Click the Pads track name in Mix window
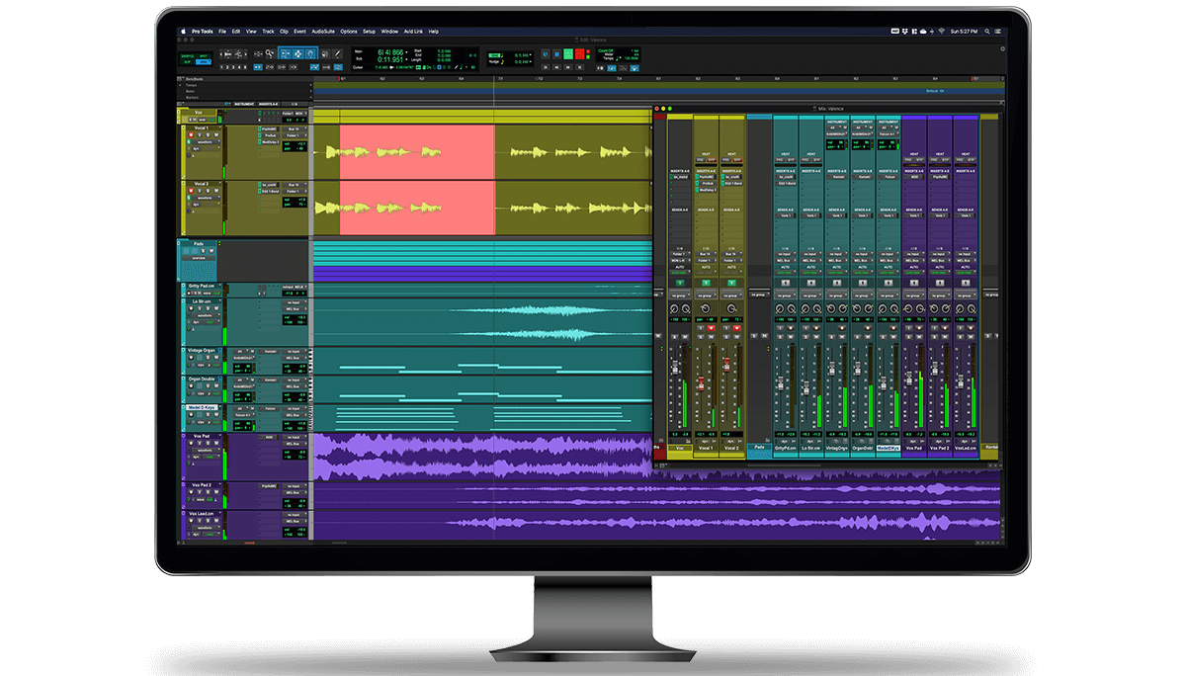 click(x=759, y=448)
